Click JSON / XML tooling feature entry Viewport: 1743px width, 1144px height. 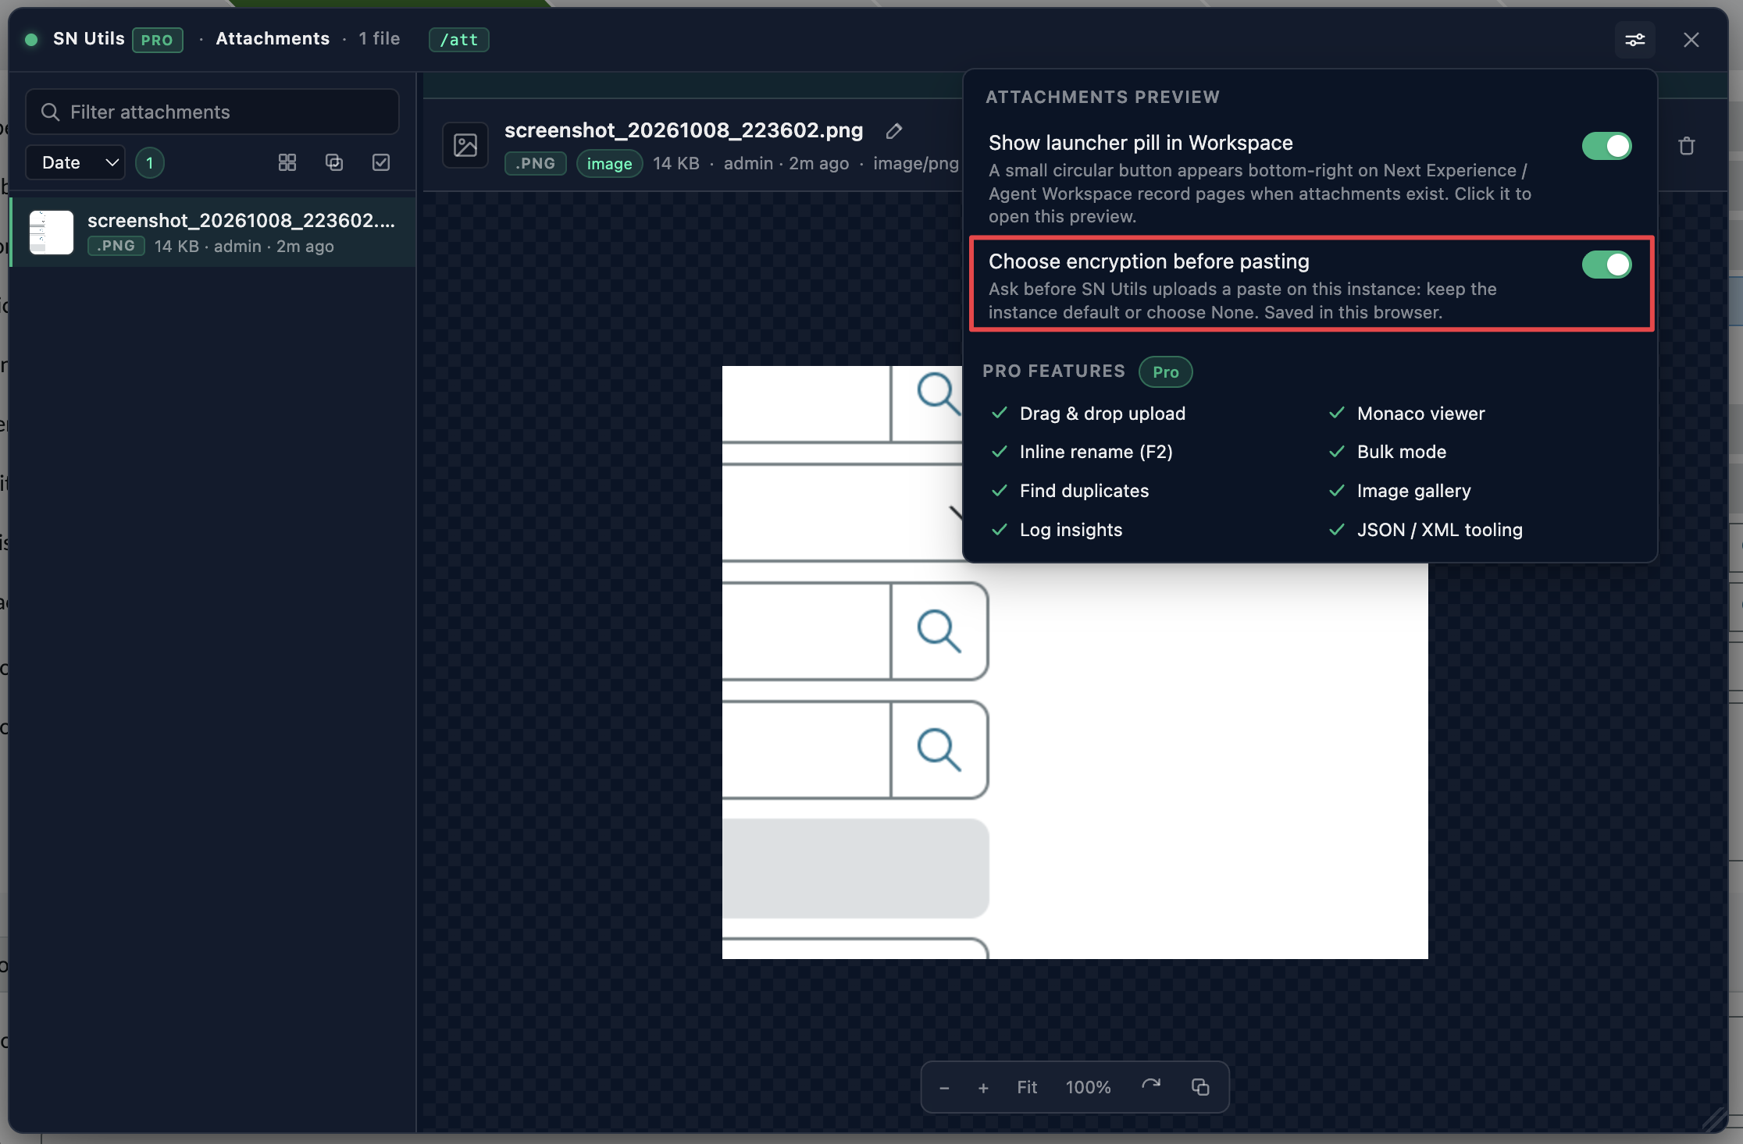pos(1439,529)
